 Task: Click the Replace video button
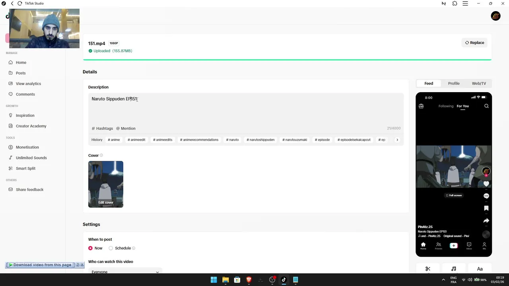click(x=474, y=43)
